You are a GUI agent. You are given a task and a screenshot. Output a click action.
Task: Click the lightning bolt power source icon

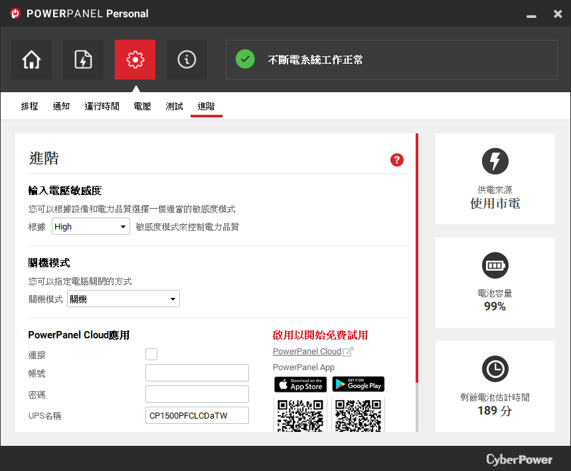[495, 161]
